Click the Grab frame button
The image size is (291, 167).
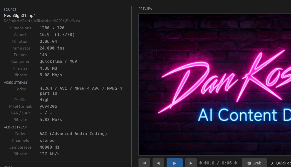coord(254,163)
